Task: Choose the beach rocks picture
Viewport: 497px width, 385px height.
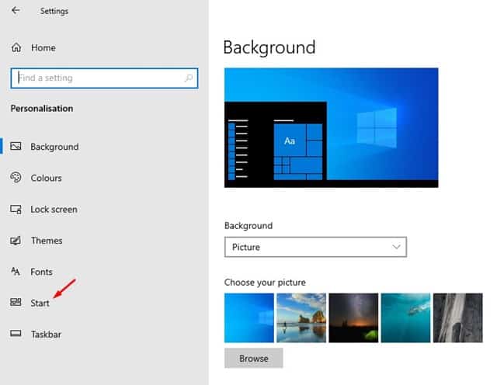Action: pyautogui.click(x=301, y=317)
